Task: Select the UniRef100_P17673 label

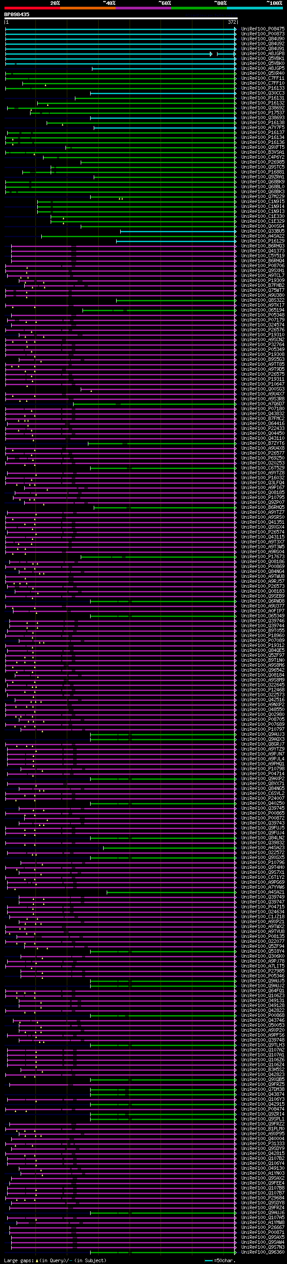Action: point(262,556)
